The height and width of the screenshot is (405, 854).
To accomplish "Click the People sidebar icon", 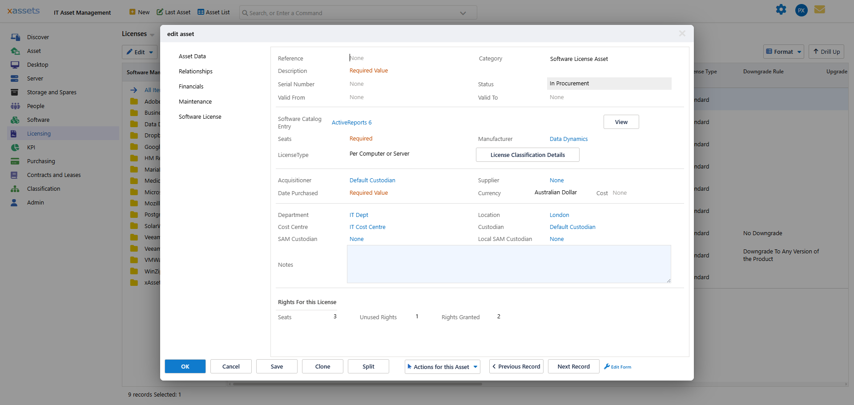I will point(15,106).
